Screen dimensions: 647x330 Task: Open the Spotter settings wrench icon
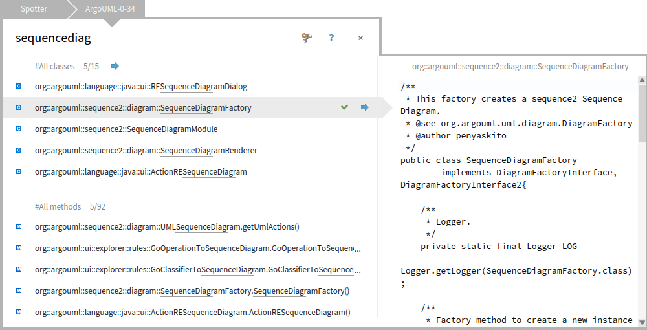click(307, 38)
